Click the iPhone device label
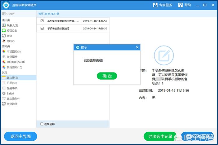Viewport: 218px width, 145px height. pyautogui.click(x=8, y=14)
